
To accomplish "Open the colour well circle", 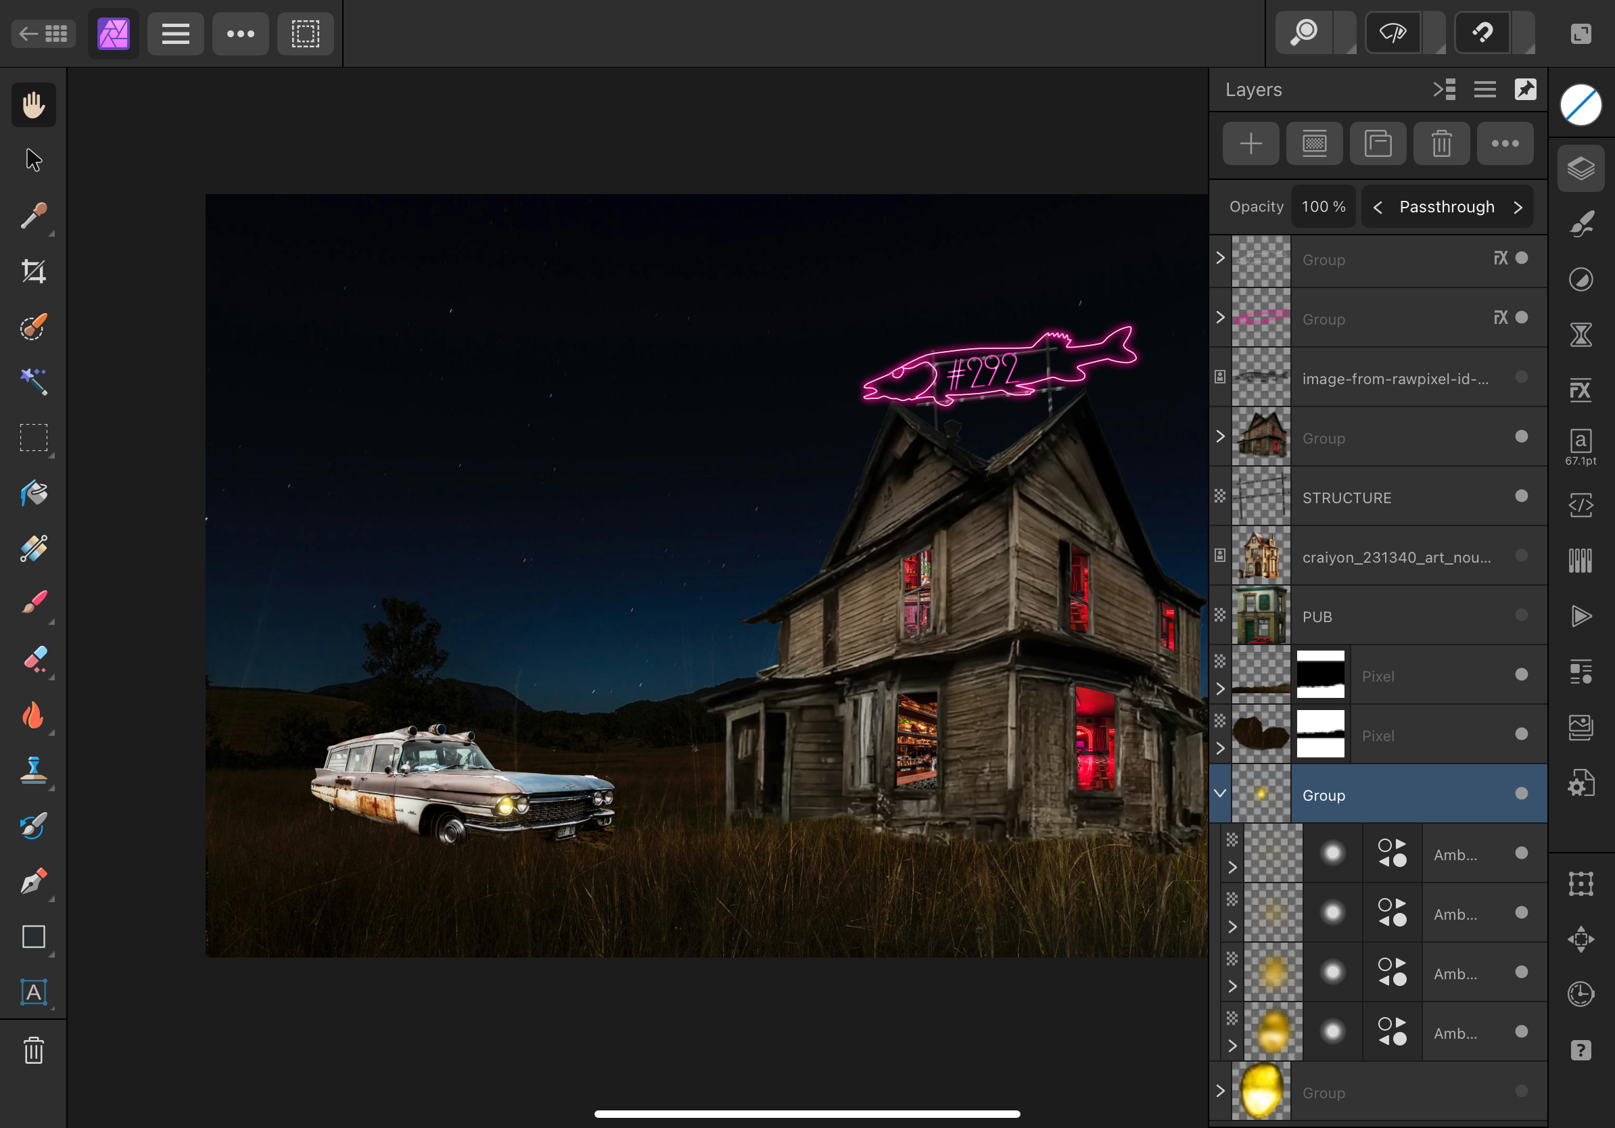I will (1581, 105).
